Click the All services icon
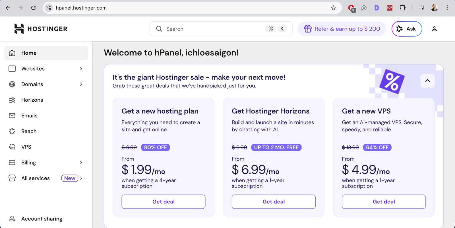The height and width of the screenshot is (228, 455). 12,178
